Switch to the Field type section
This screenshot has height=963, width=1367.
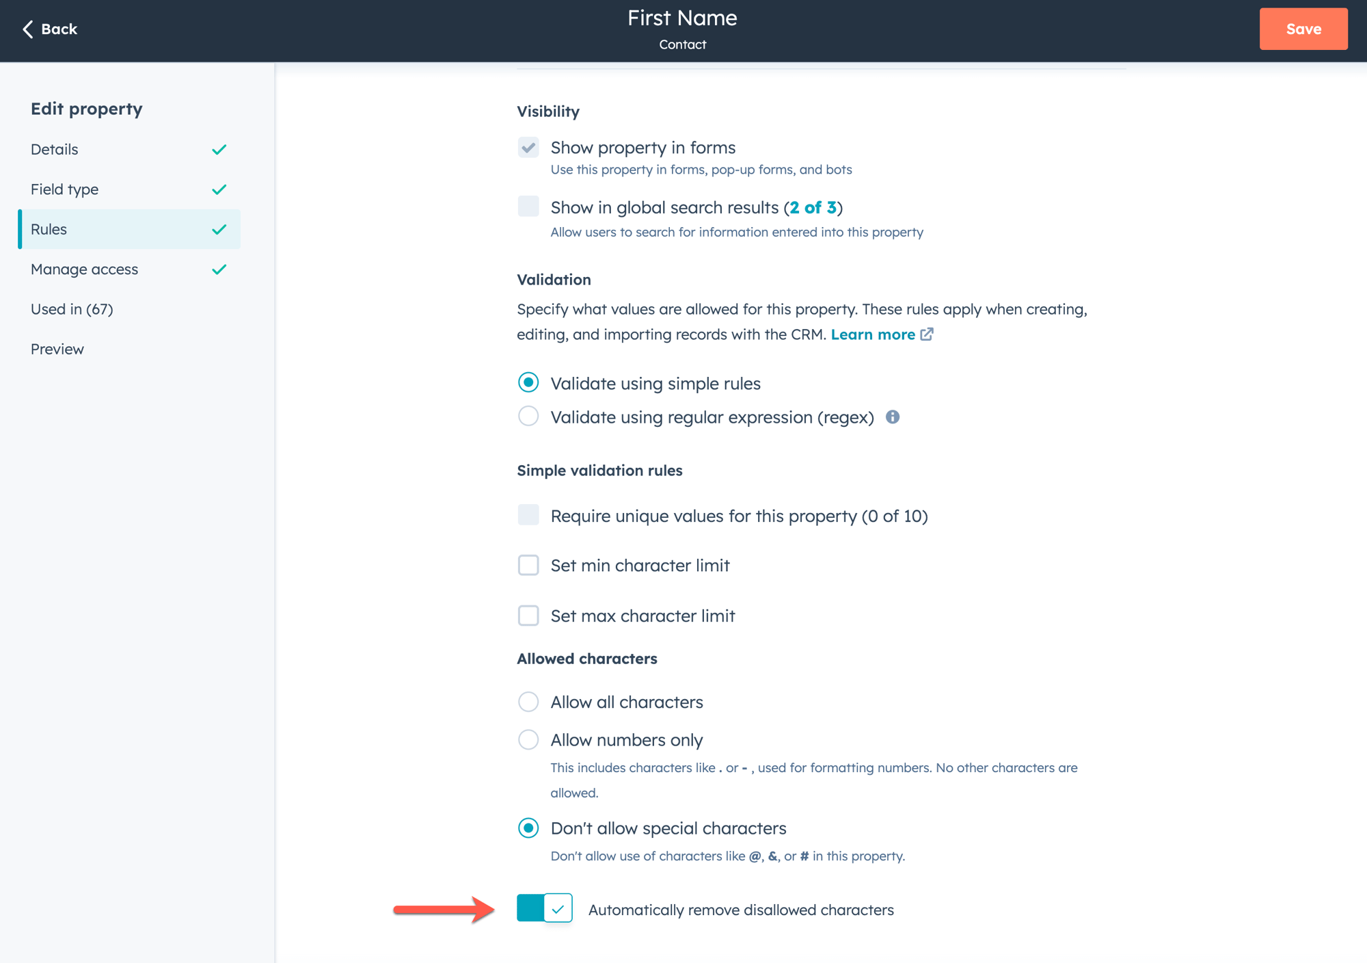coord(64,189)
